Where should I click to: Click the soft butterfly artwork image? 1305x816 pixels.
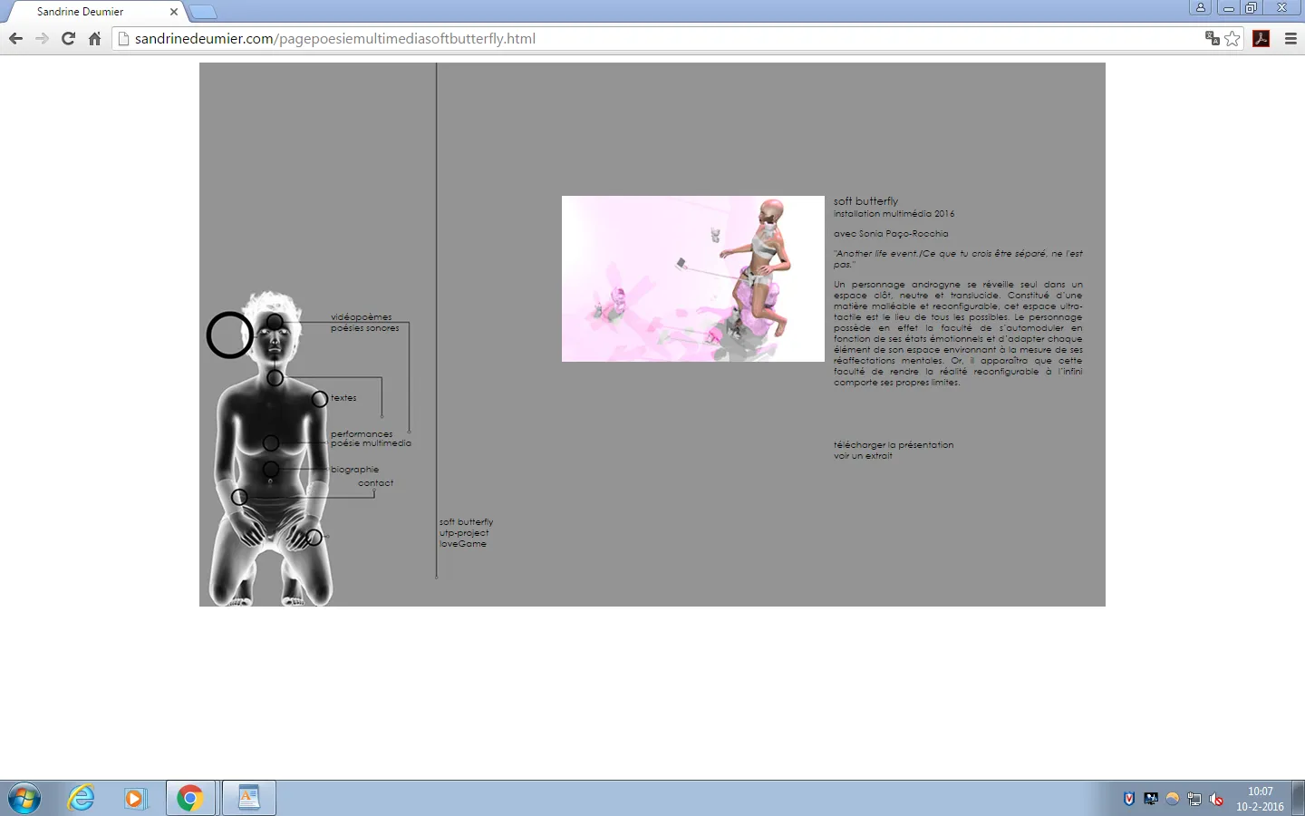[x=692, y=278]
